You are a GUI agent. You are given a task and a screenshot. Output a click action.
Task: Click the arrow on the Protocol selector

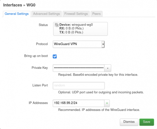pyautogui.click(x=103, y=44)
